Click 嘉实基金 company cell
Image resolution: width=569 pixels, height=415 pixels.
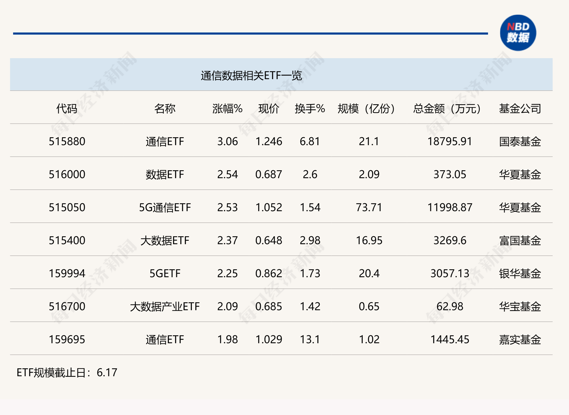[x=520, y=340]
